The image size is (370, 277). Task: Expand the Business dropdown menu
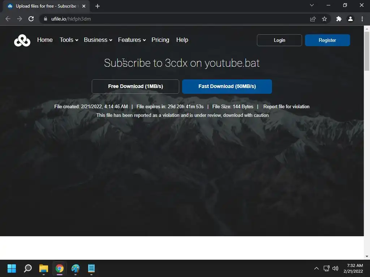tap(98, 40)
